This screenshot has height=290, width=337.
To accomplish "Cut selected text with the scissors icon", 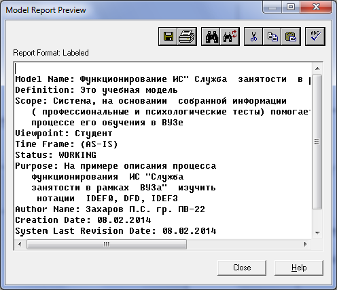I will point(253,37).
